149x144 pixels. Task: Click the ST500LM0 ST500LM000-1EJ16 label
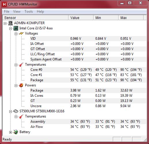(42, 111)
